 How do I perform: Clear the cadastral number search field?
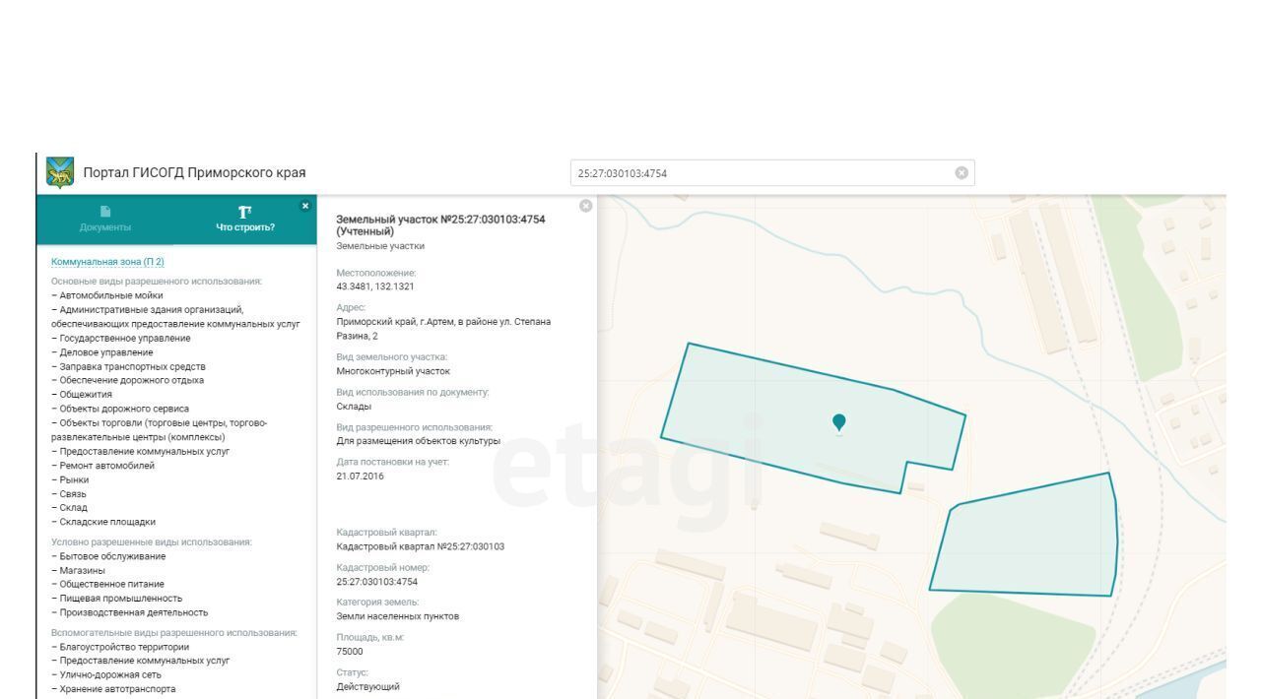pyautogui.click(x=962, y=173)
